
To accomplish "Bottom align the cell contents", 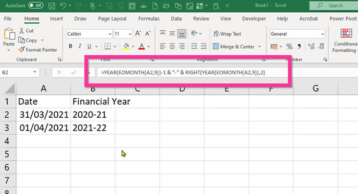I will (182, 34).
